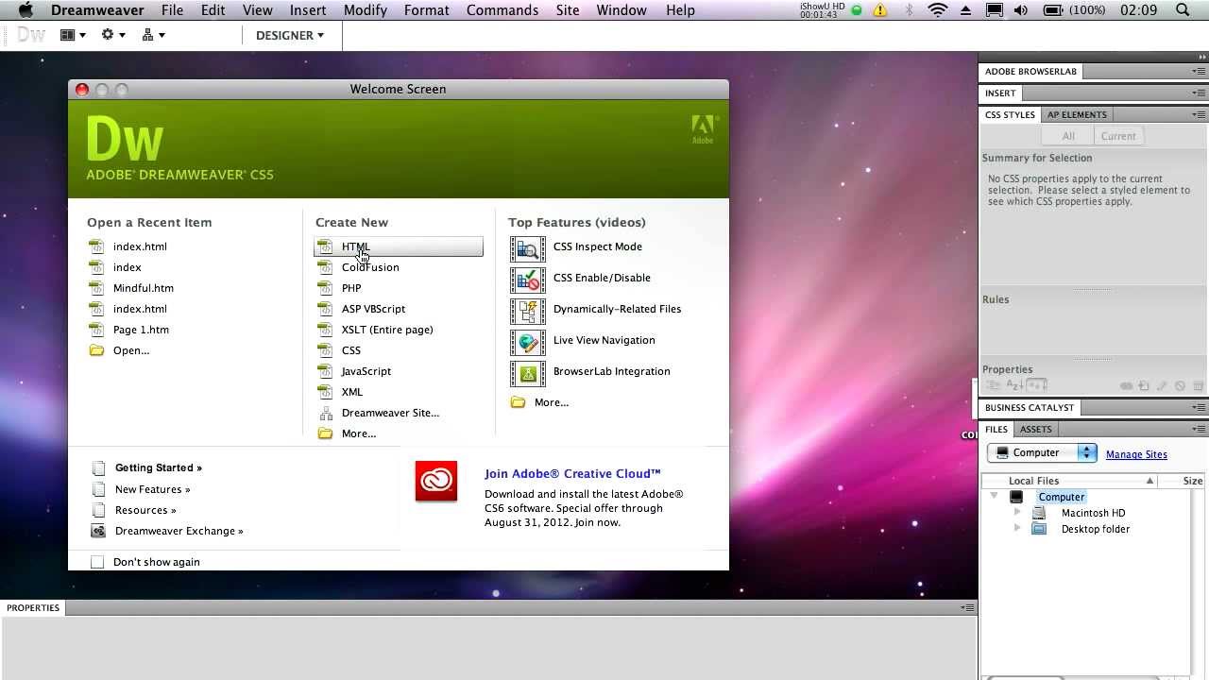Click the Desktop folder icon in Files panel
This screenshot has width=1209, height=680.
[1039, 529]
